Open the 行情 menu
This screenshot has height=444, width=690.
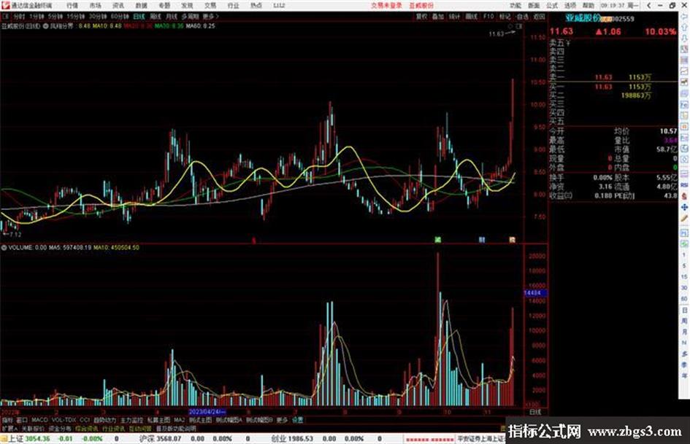[x=72, y=6]
